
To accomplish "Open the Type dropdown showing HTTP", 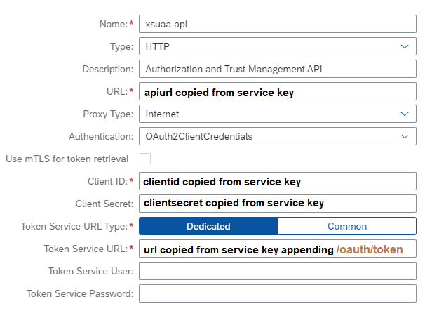I will 266,46.
